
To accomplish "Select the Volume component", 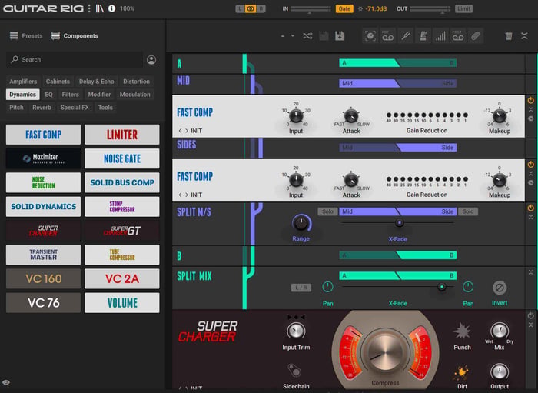I will (121, 303).
